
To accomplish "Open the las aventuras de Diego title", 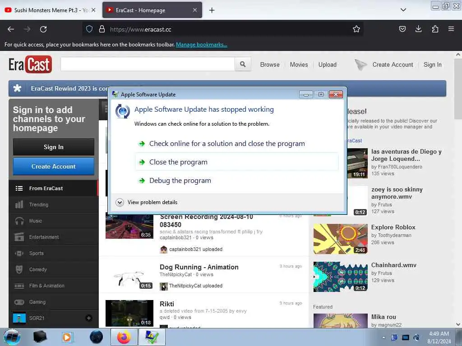I will pos(407,155).
